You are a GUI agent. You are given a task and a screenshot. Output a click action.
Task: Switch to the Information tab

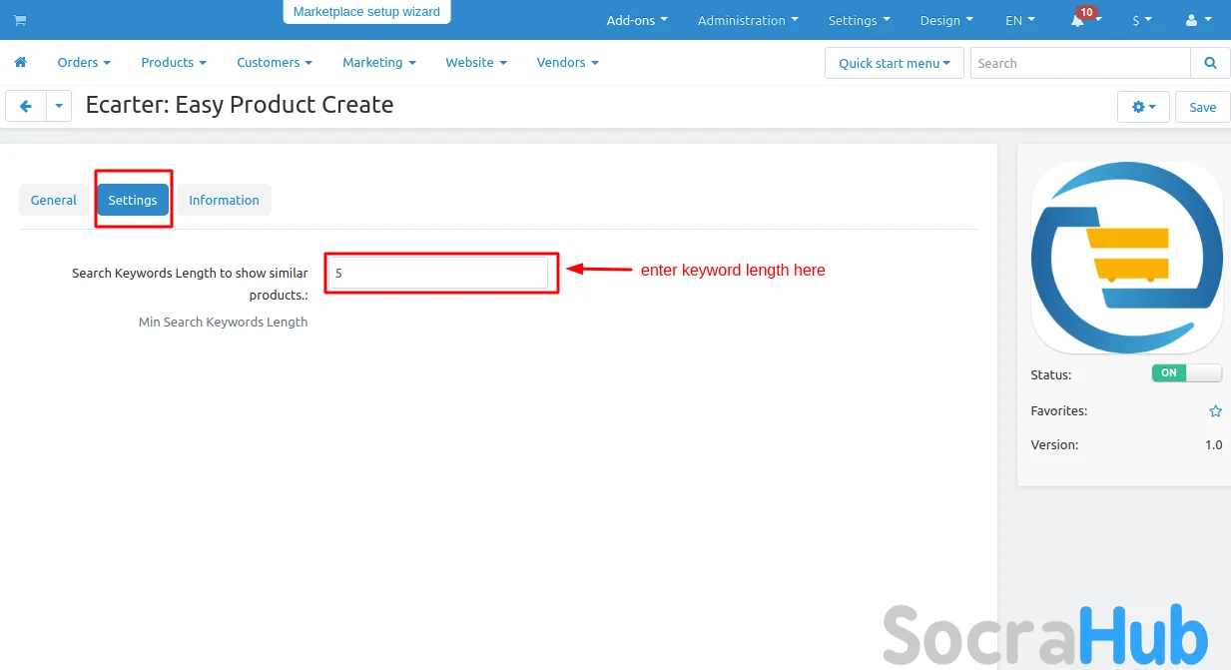click(x=224, y=200)
